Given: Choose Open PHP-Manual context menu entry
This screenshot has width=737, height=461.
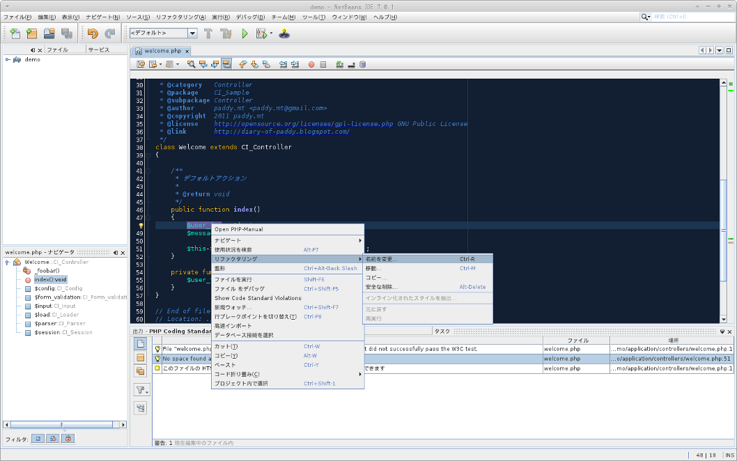Looking at the screenshot, I should (288, 229).
